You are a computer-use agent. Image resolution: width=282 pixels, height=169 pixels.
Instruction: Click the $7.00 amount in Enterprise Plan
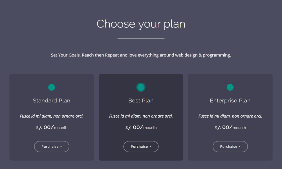pyautogui.click(x=223, y=127)
